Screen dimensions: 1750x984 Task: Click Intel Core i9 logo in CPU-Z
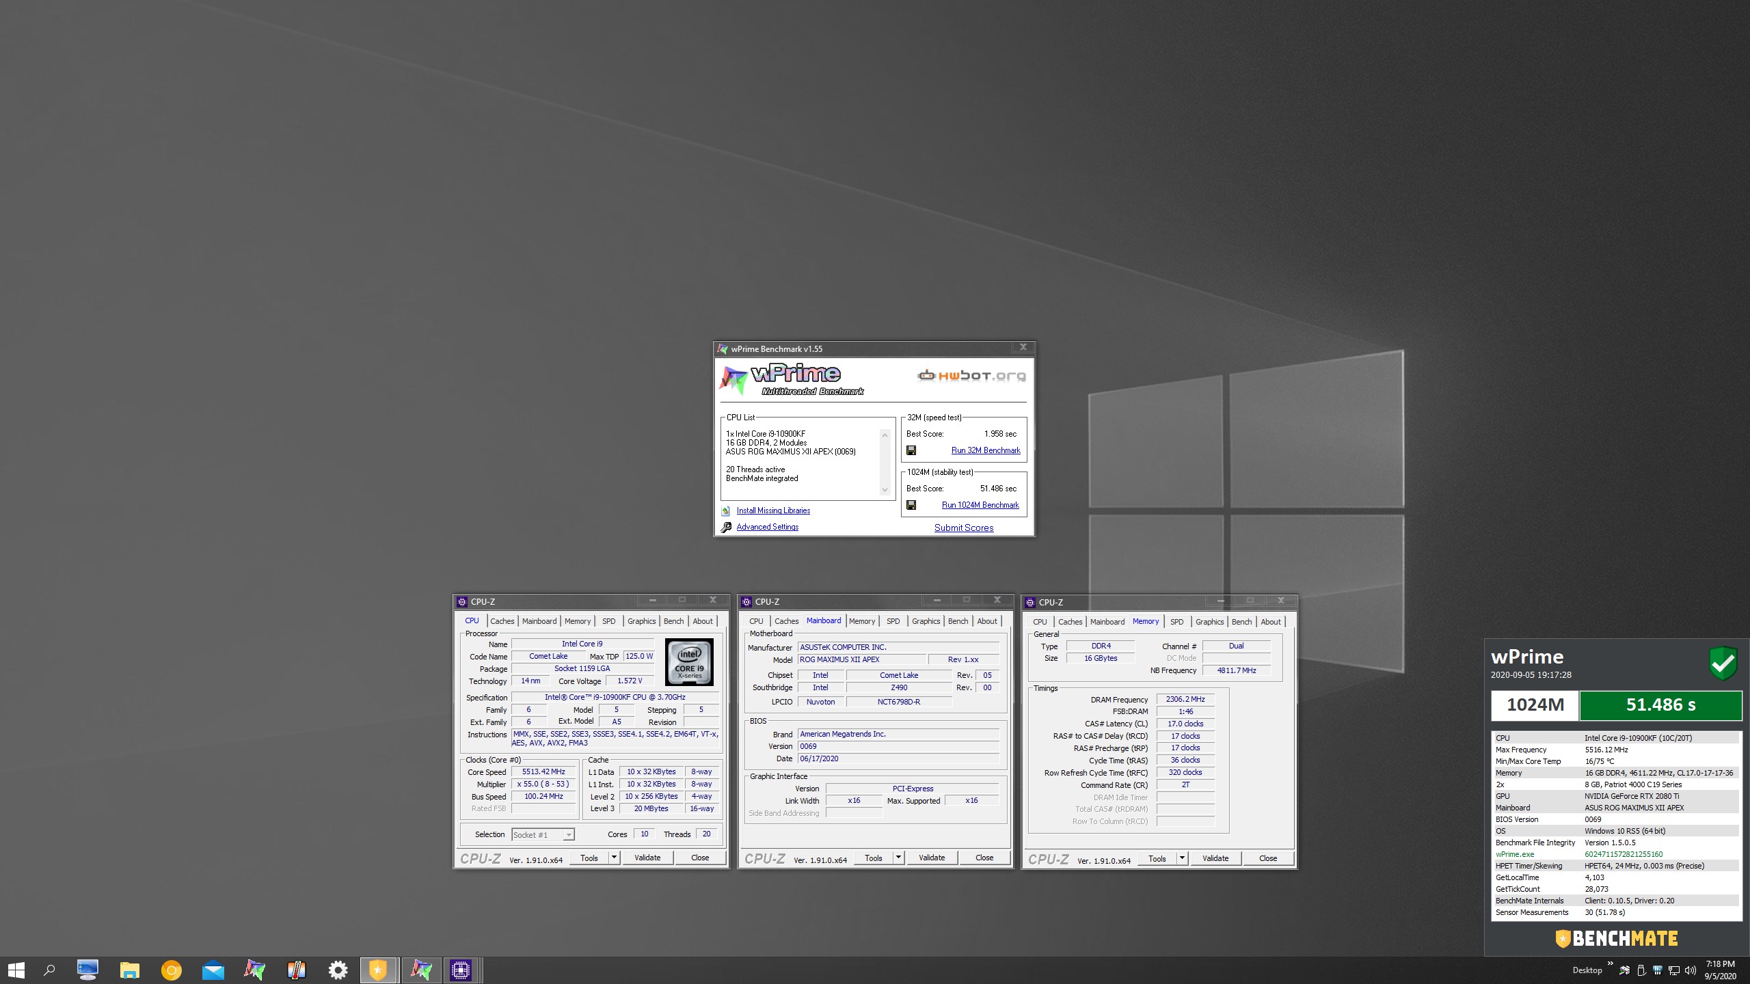click(x=689, y=662)
